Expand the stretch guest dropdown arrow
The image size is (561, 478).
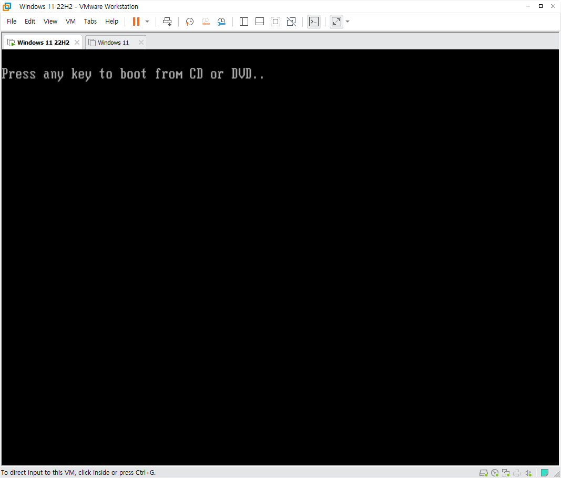point(348,22)
